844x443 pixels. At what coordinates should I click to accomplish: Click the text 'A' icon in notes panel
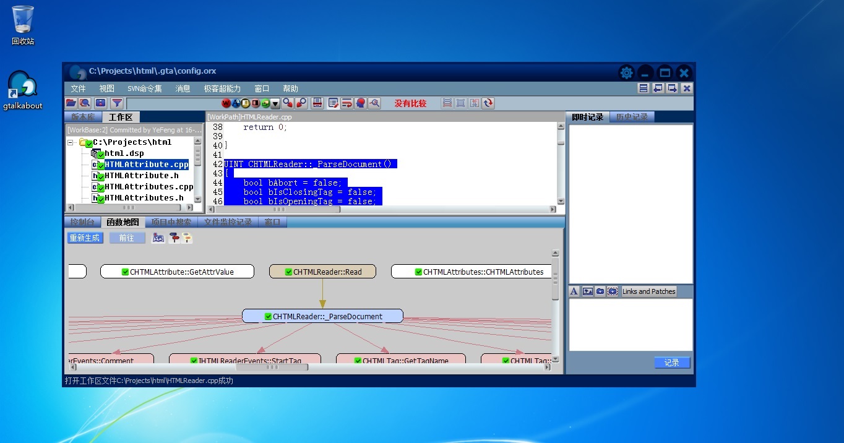click(x=574, y=291)
